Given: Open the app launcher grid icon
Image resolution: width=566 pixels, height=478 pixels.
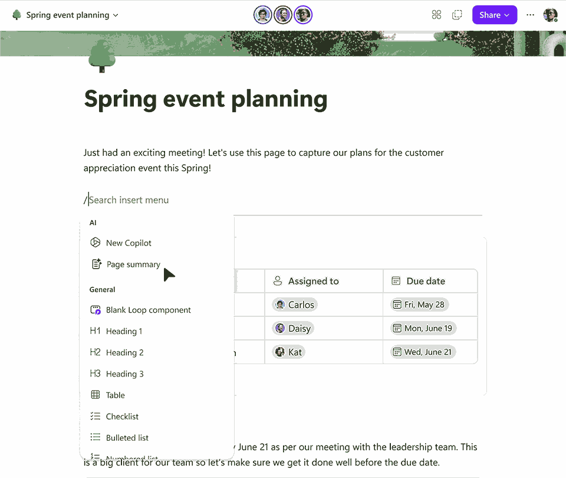Looking at the screenshot, I should click(436, 14).
